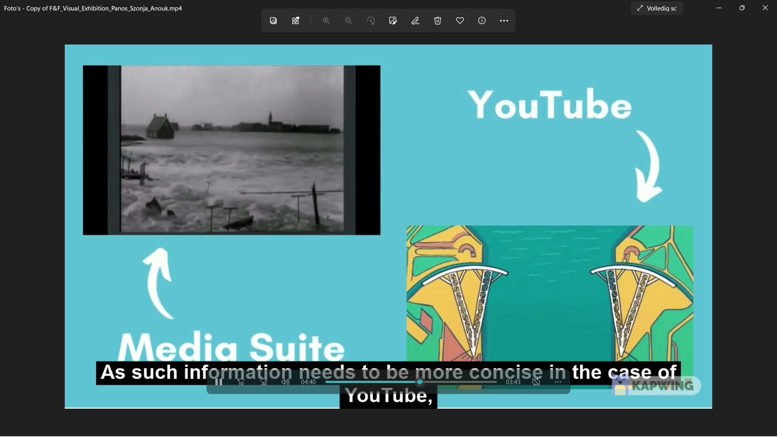Pause the video playback
Image resolution: width=777 pixels, height=437 pixels.
219,382
